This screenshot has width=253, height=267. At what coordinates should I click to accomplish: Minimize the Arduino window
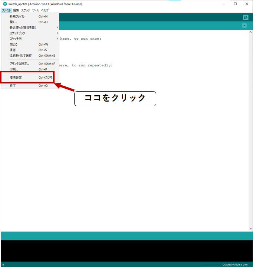coord(224,4)
